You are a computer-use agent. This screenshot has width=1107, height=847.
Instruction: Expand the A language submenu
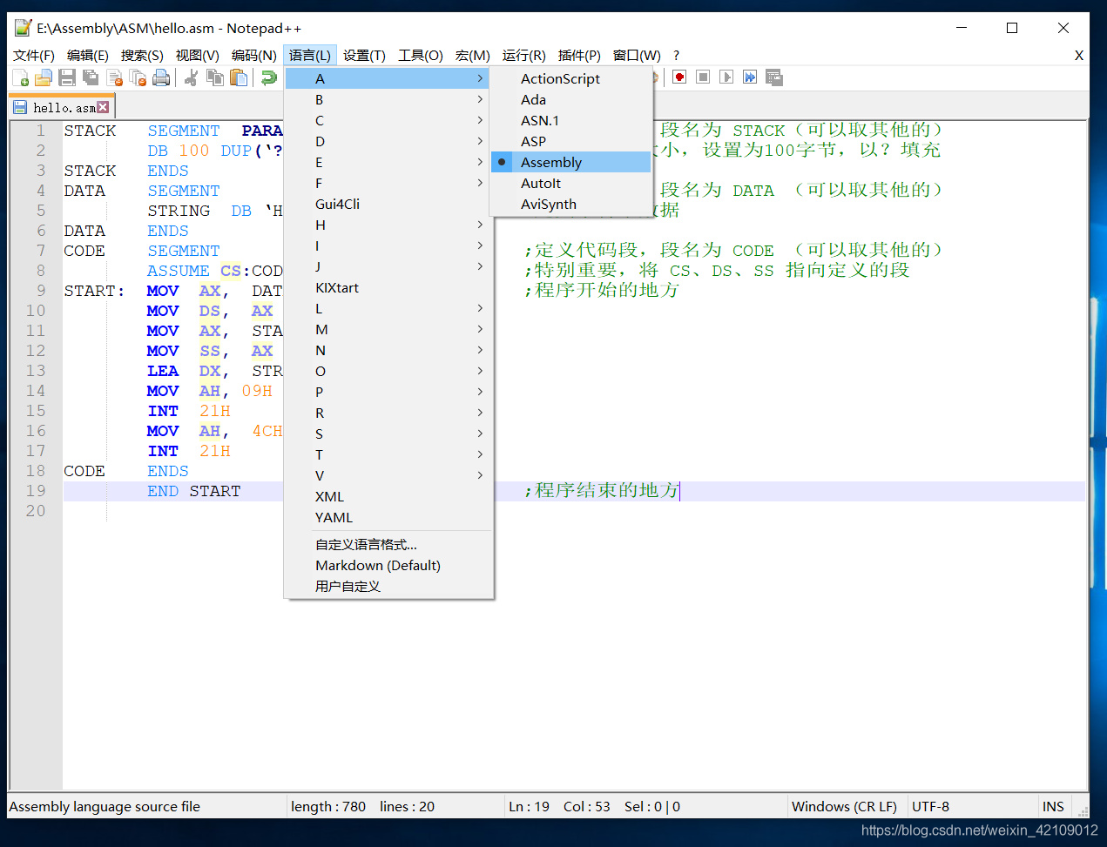(x=388, y=78)
